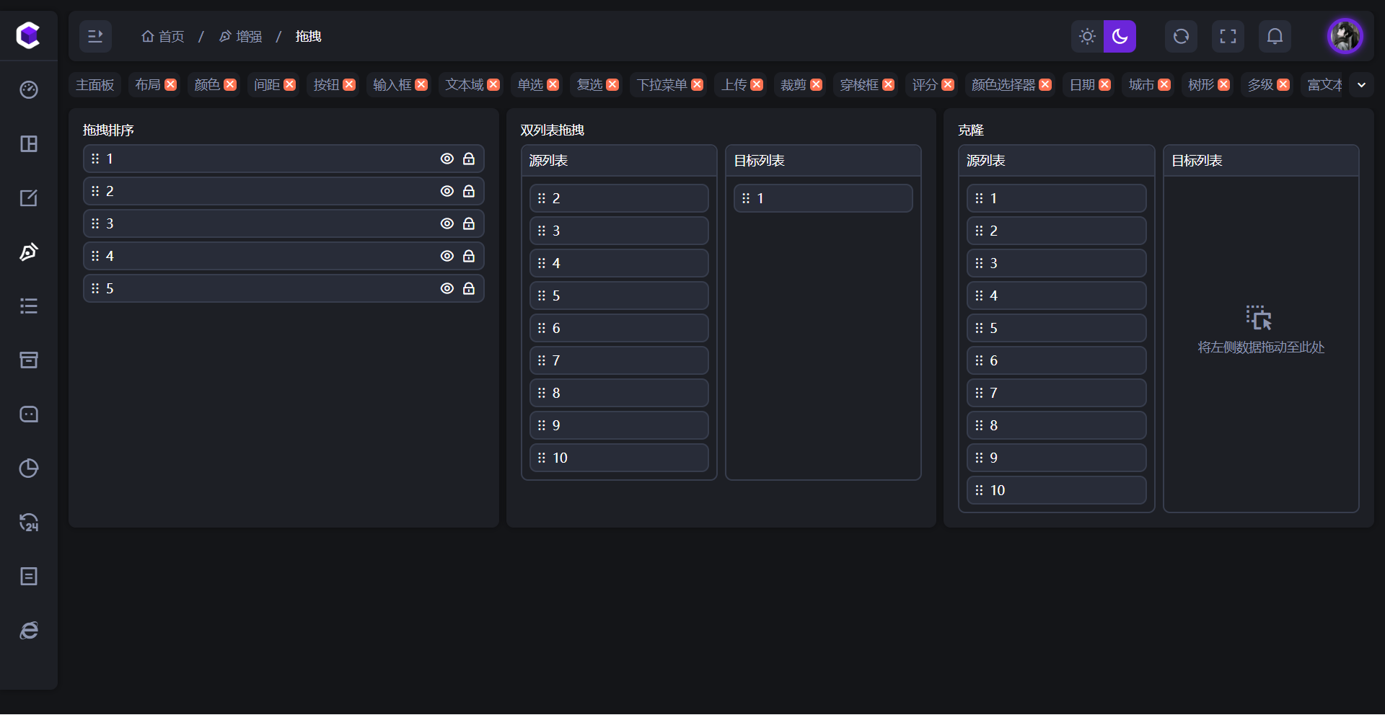Click the clone drop-zone placeholder icon
This screenshot has width=1385, height=715.
(x=1259, y=318)
